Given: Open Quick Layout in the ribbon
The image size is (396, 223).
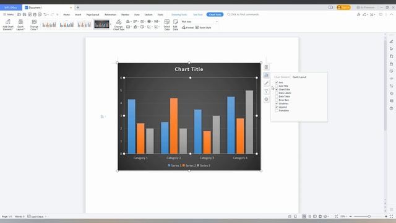Looking at the screenshot, I should coord(20,25).
